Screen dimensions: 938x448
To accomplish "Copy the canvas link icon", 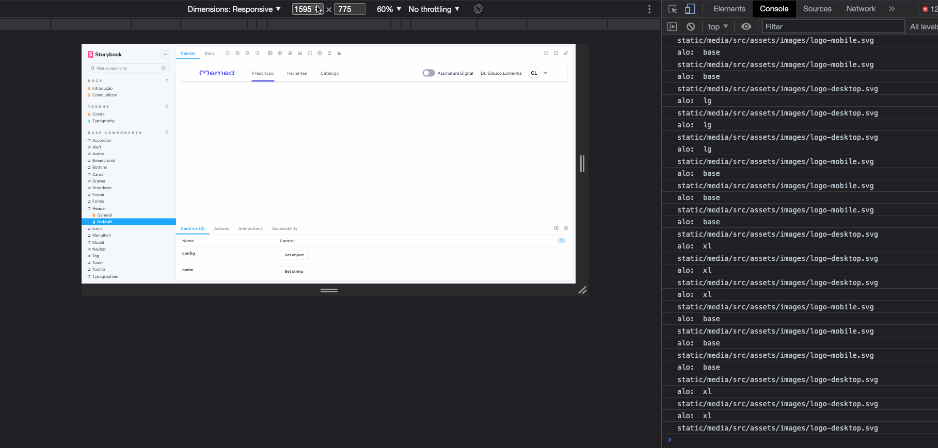I will [566, 53].
